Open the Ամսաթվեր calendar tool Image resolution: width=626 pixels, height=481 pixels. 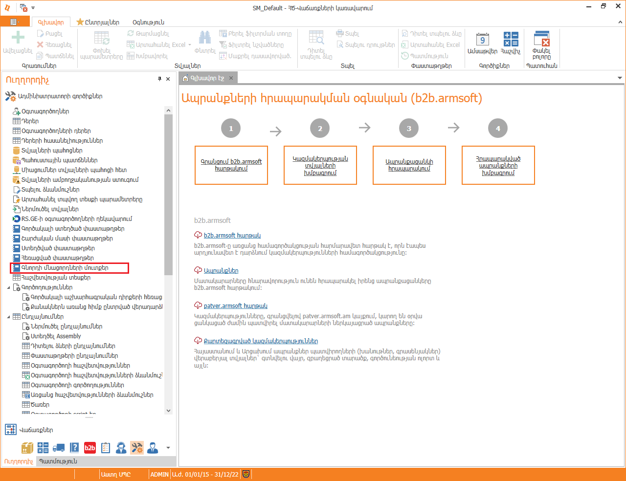click(x=482, y=43)
